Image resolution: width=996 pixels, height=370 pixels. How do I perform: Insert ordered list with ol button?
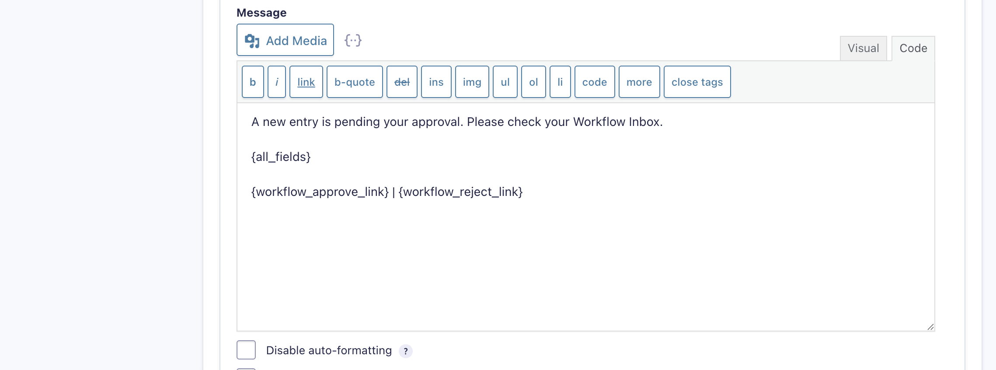(x=533, y=82)
